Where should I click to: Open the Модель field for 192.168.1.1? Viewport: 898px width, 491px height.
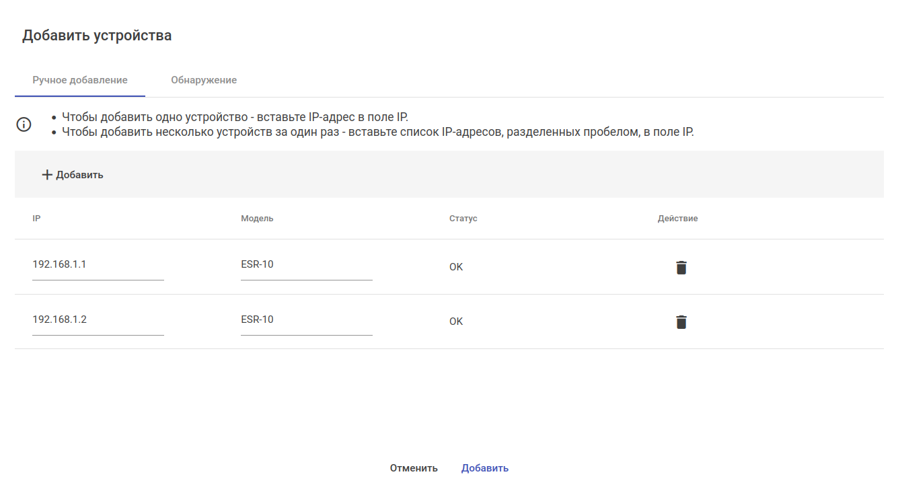(x=306, y=265)
